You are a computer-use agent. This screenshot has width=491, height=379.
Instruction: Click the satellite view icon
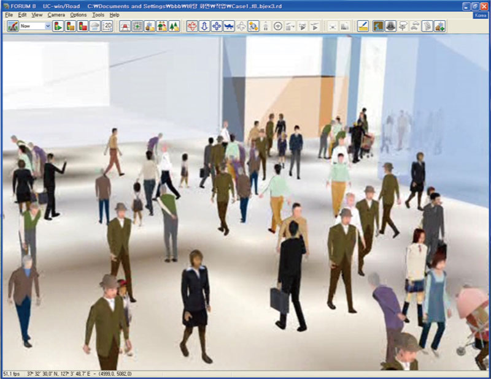coord(253,26)
